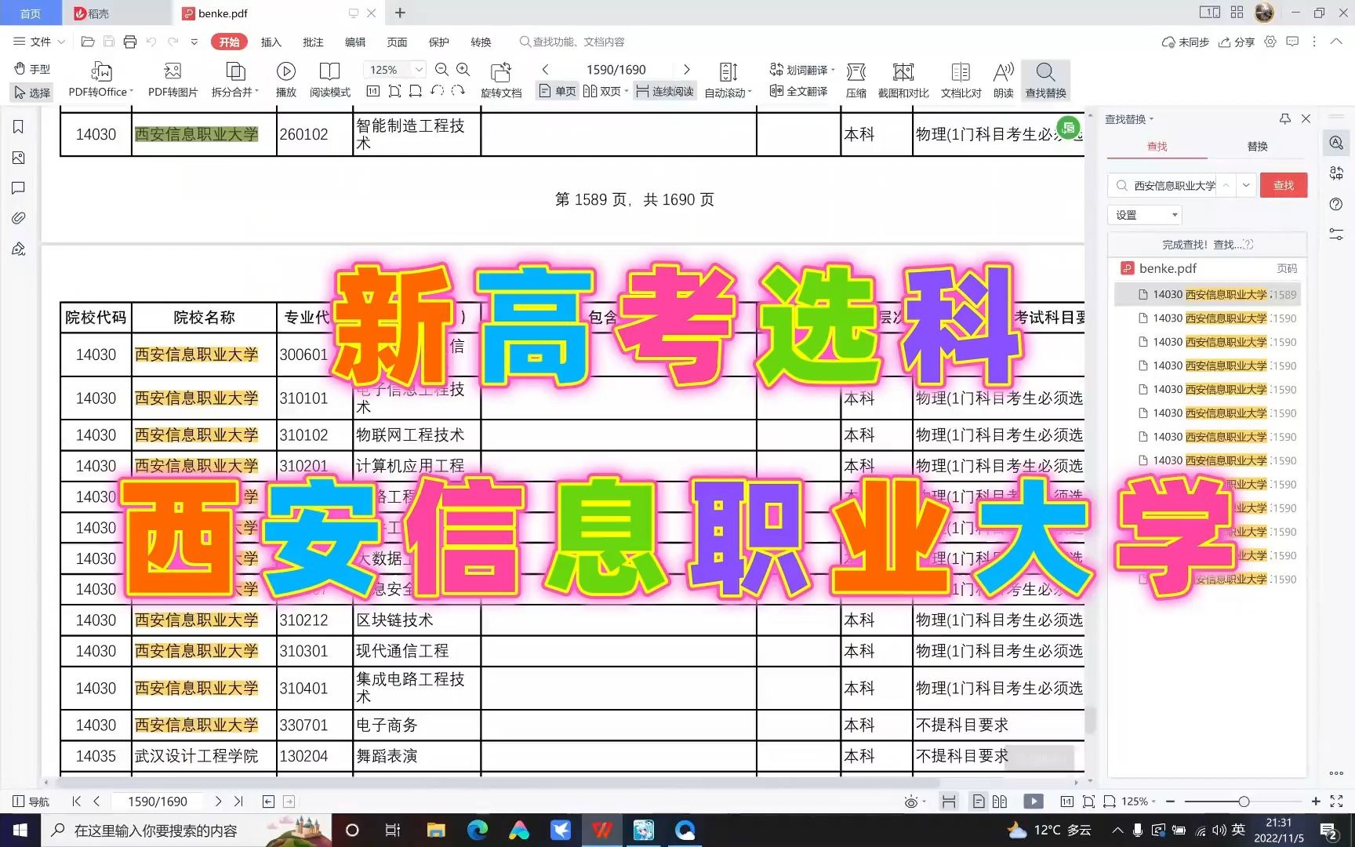Screen dimensions: 1355x847
Task: Select the search result on page 1589
Action: [x=1208, y=294]
